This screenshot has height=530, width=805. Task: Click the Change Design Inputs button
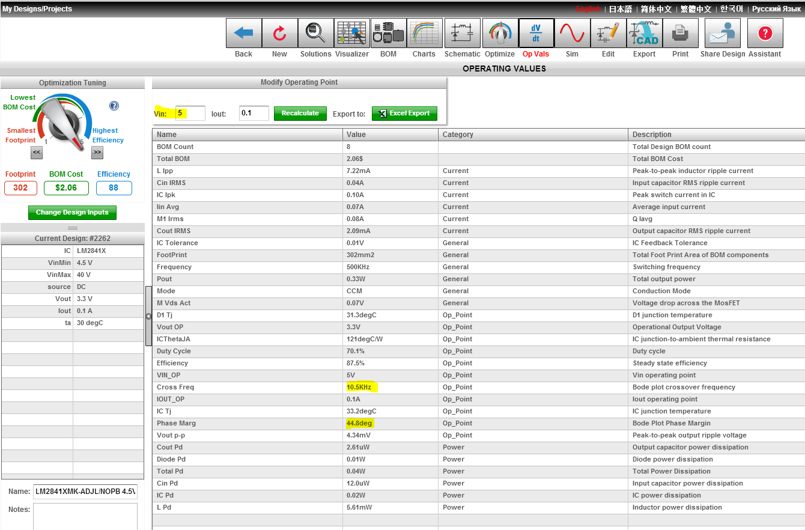72,212
